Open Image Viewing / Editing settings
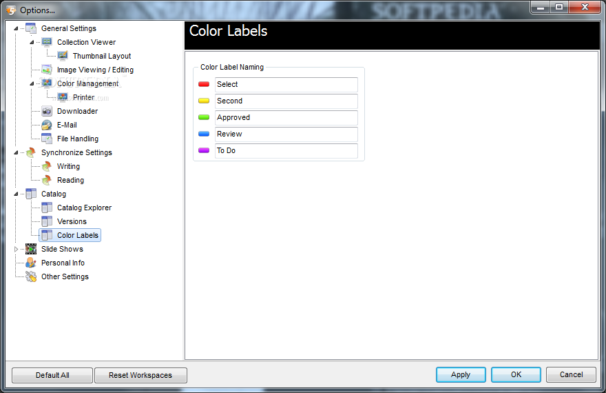Screen dimensions: 606x393 point(95,70)
